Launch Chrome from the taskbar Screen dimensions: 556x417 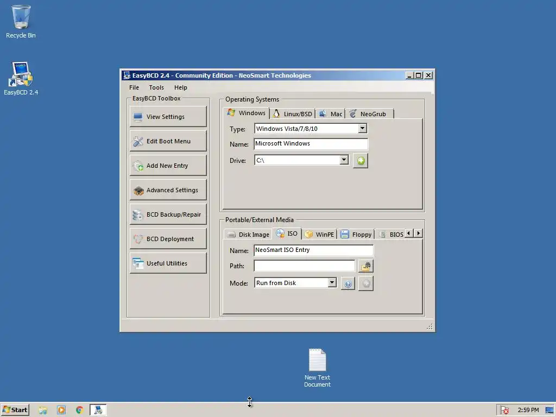click(x=79, y=410)
